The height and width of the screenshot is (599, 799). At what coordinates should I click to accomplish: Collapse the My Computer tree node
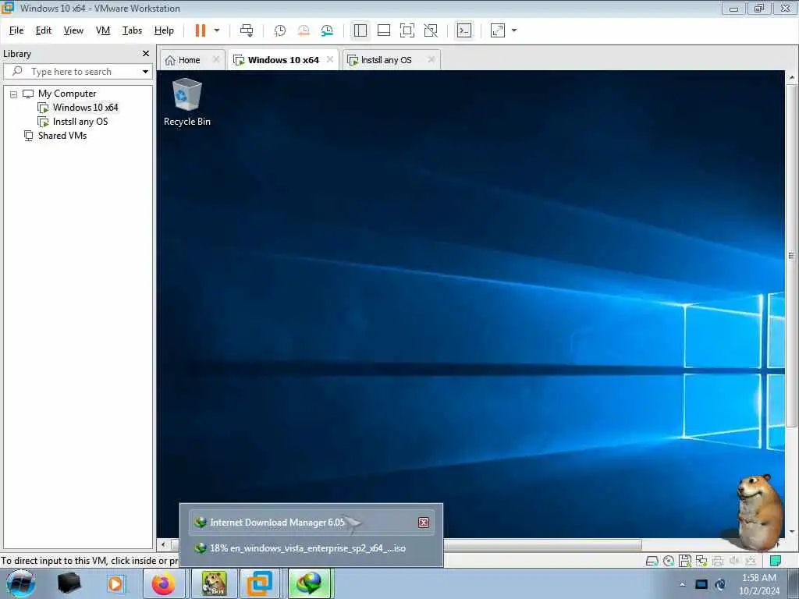(14, 94)
